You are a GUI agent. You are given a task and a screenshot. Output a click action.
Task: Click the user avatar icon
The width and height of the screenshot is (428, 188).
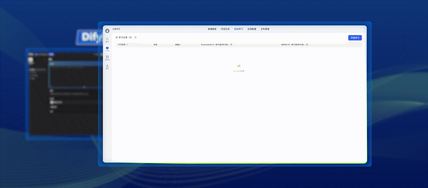[x=107, y=31]
